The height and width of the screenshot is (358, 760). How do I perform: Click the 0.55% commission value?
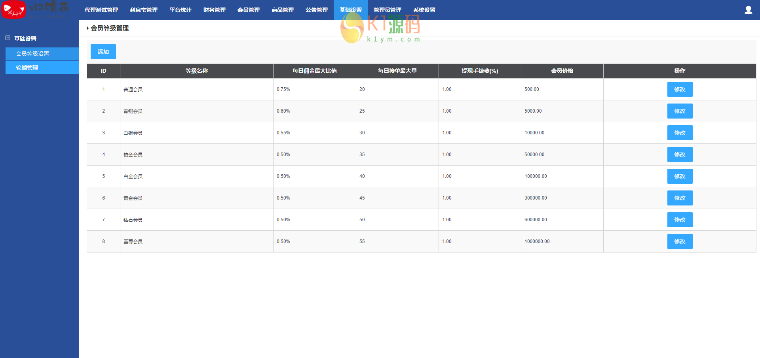tap(283, 133)
